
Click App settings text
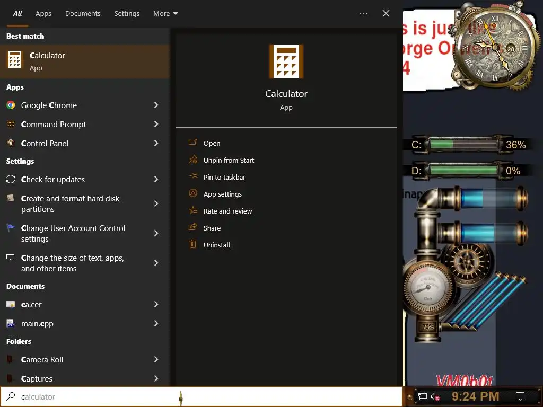223,194
